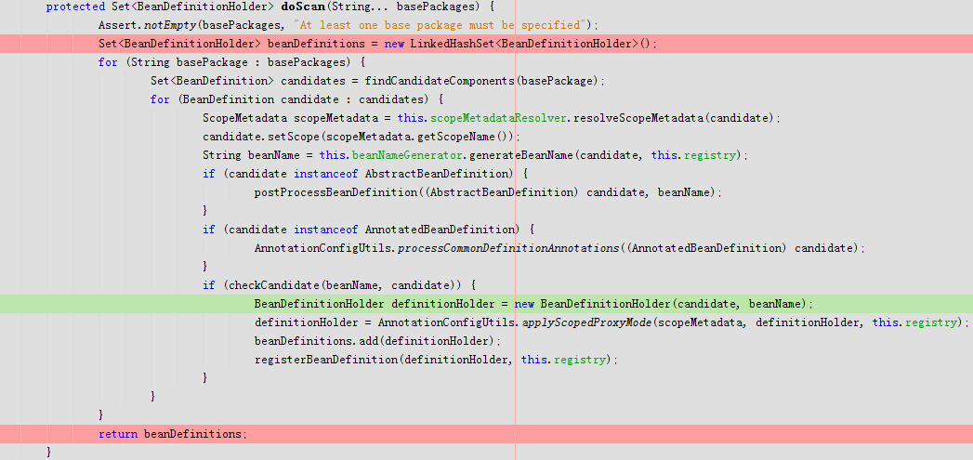Viewport: 973px width, 460px height.
Task: Click the findCandidateComponents call
Action: [484, 82]
